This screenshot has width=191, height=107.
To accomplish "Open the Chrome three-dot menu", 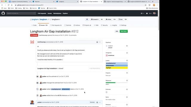I will 157,5.
